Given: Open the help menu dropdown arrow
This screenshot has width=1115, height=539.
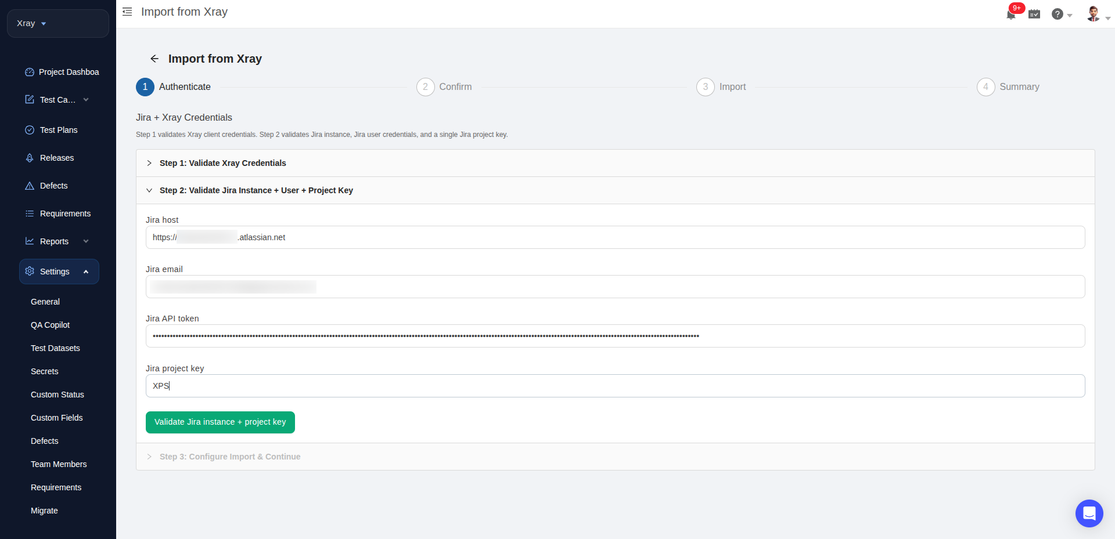Looking at the screenshot, I should (1070, 16).
